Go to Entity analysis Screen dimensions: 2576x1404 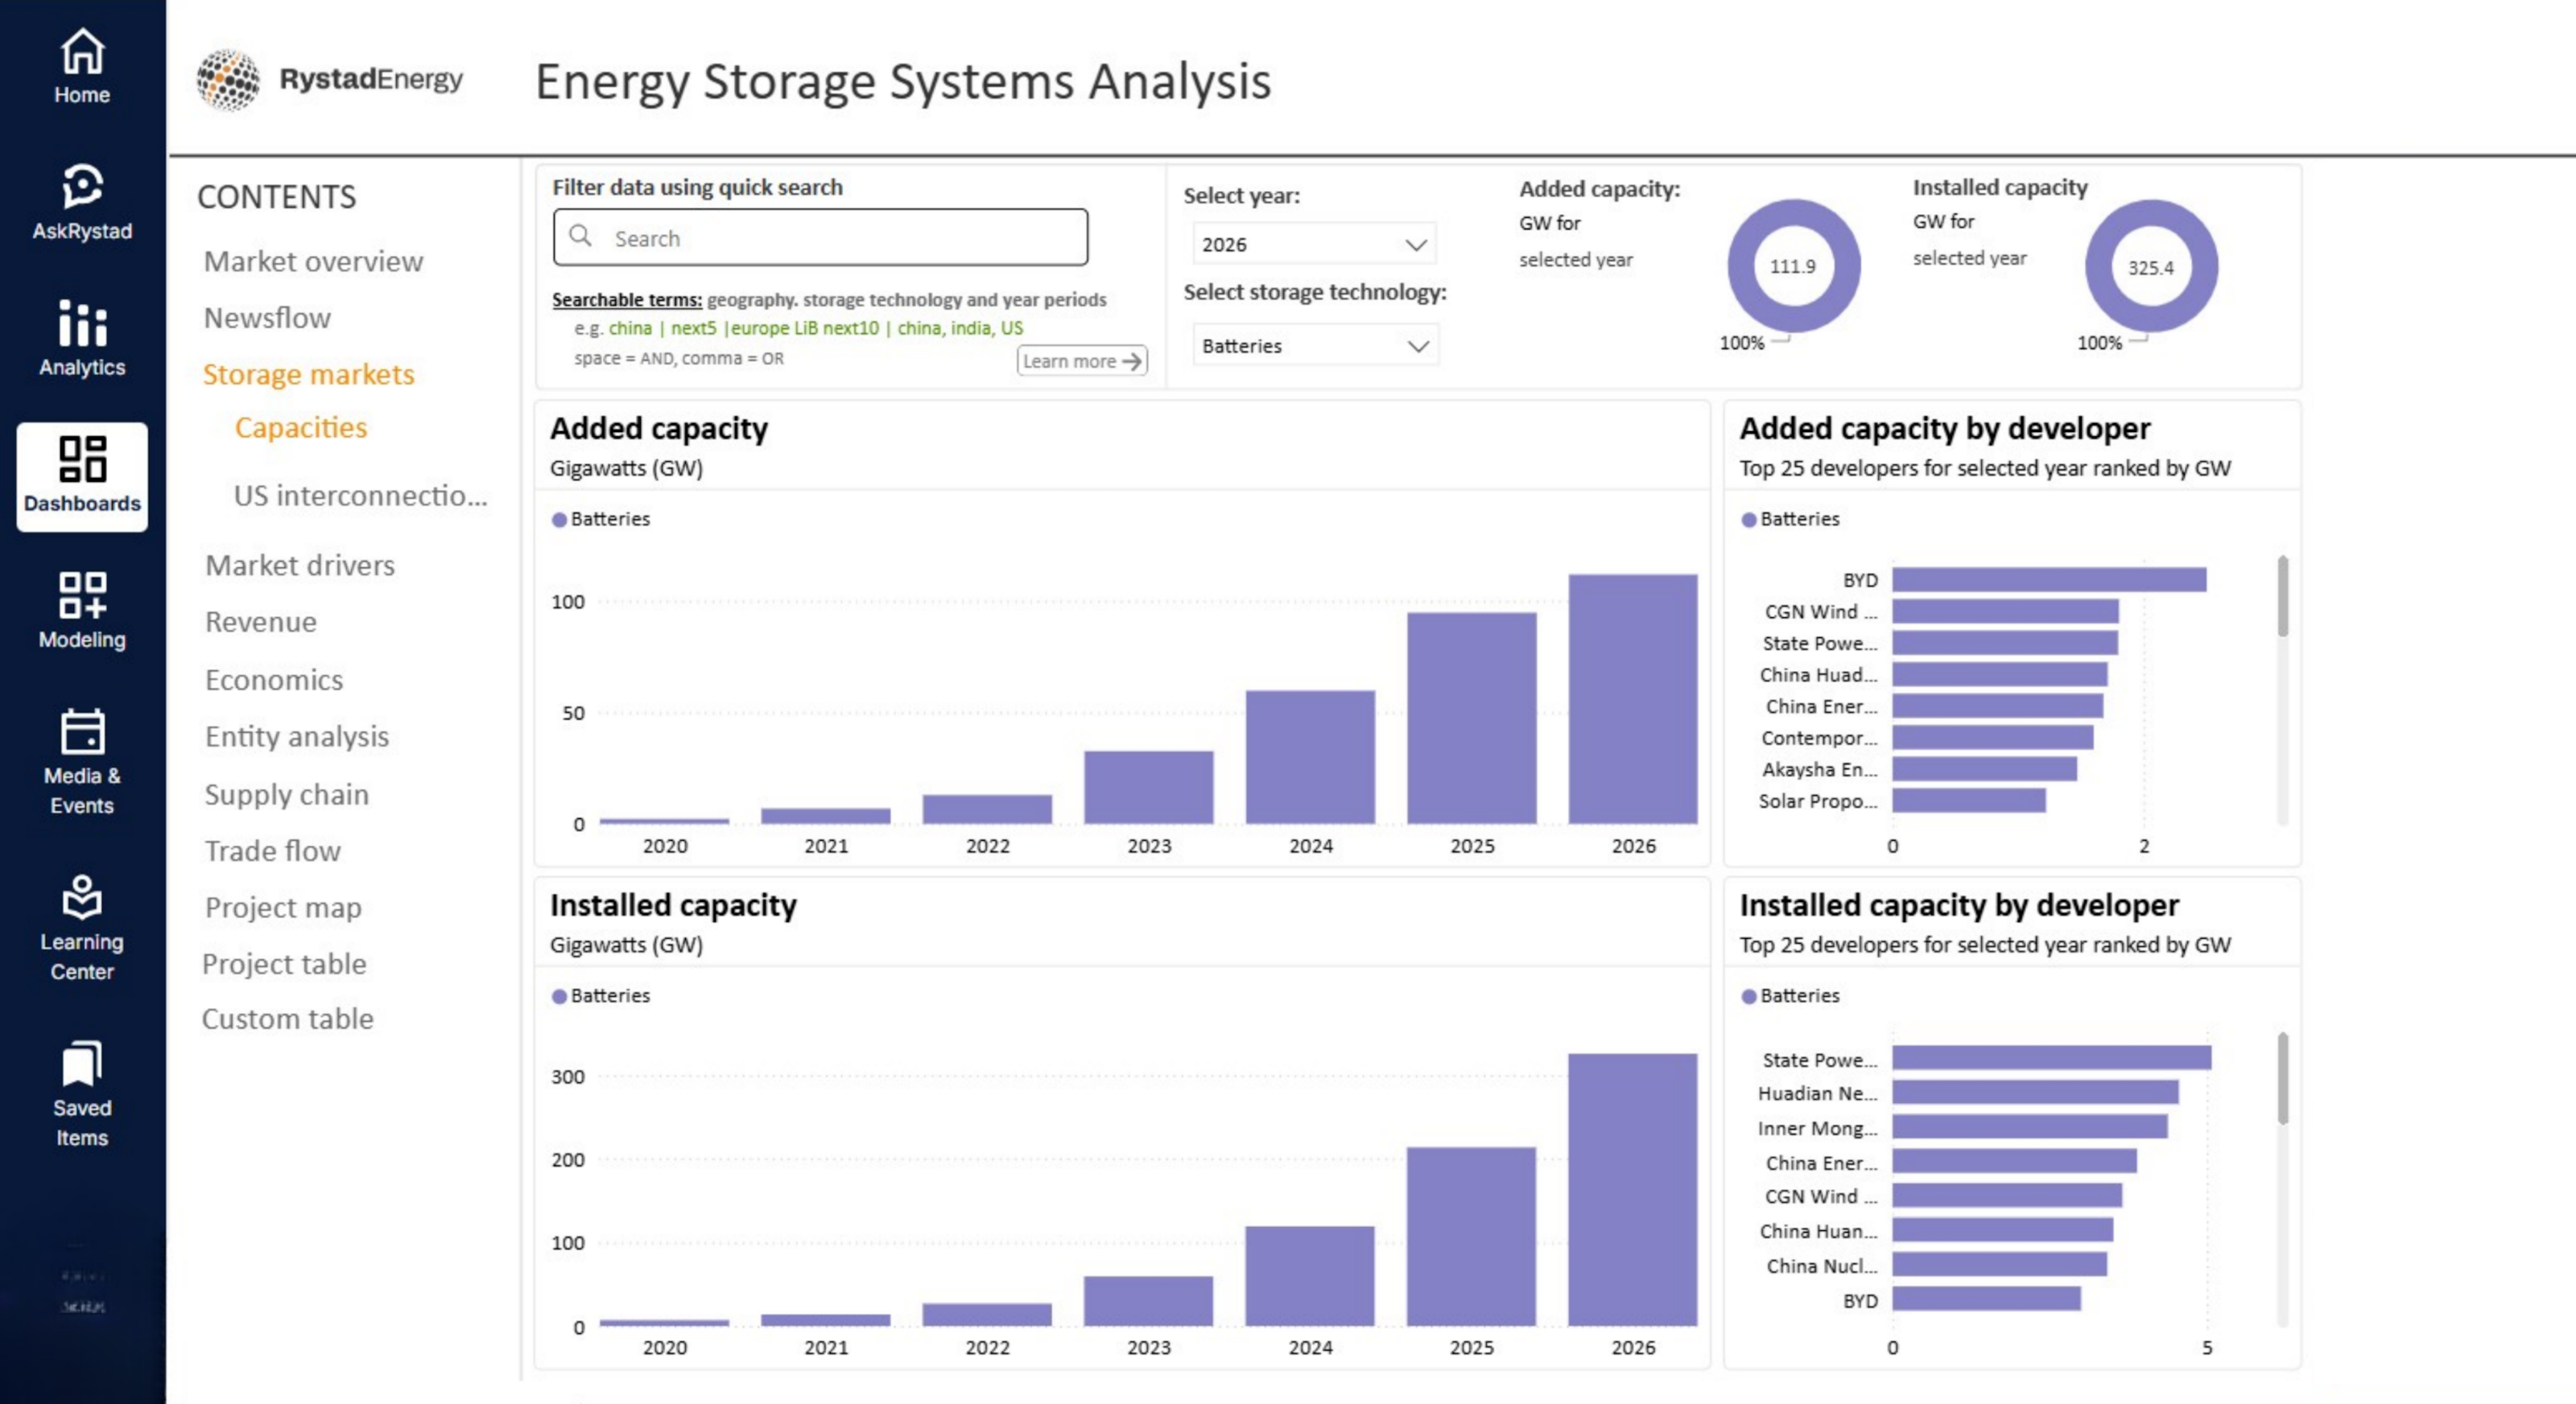pos(297,736)
